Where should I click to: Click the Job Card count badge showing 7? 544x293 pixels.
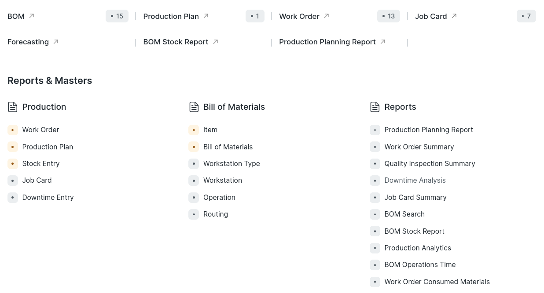(526, 16)
